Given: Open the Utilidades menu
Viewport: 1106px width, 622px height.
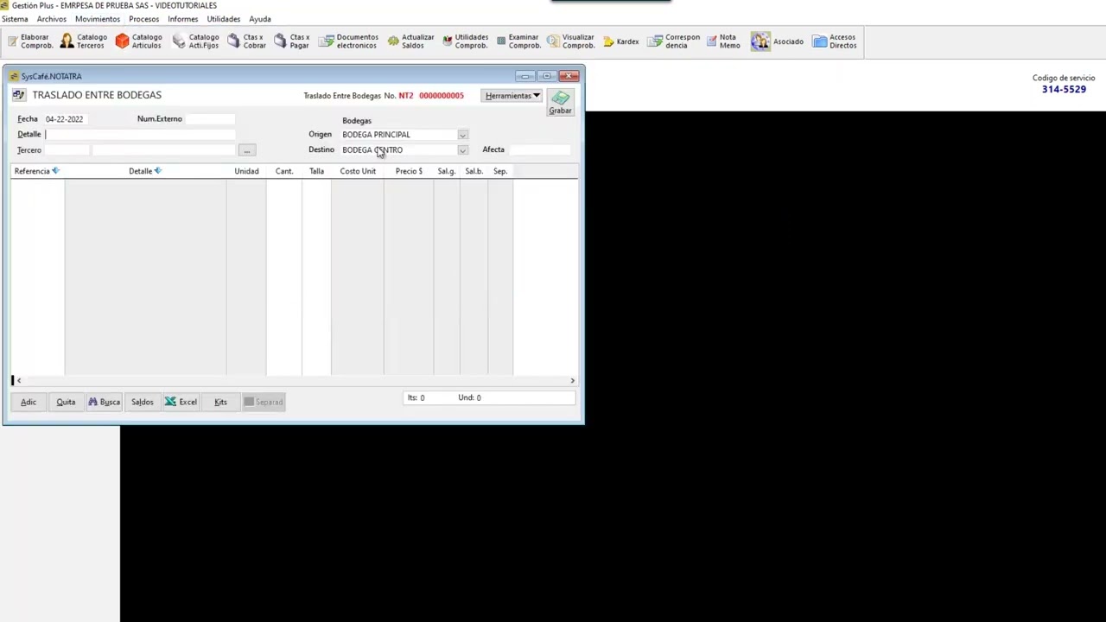Looking at the screenshot, I should click(x=224, y=19).
